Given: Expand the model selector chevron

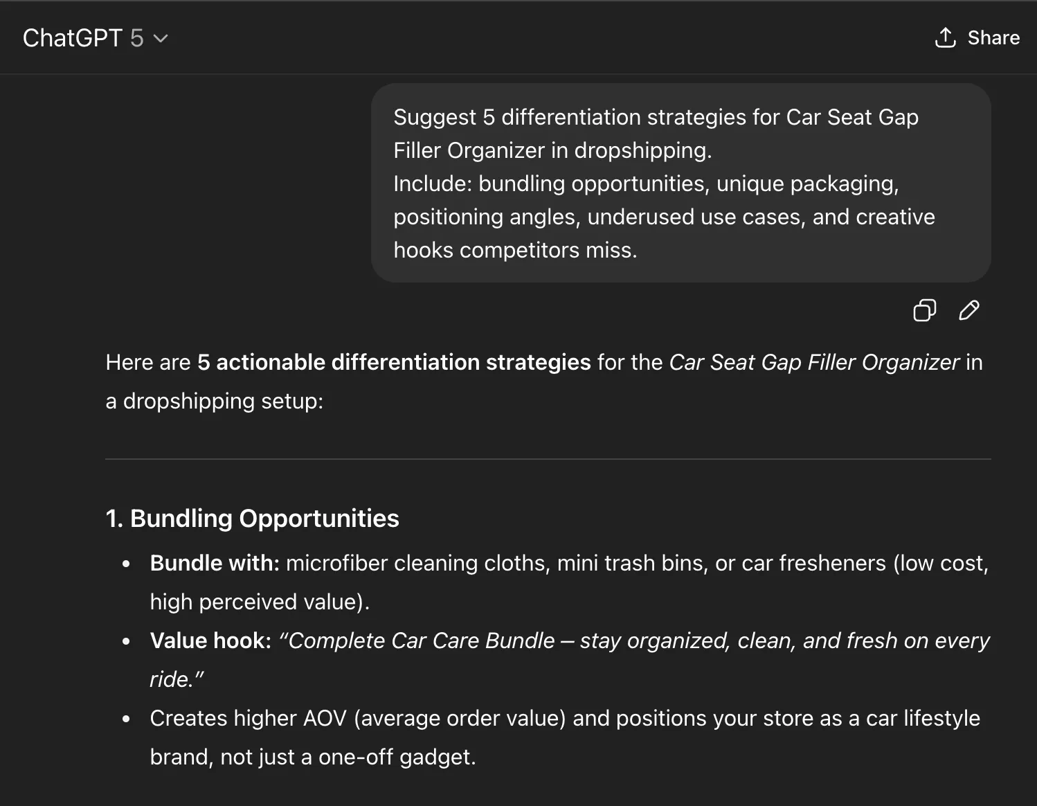Looking at the screenshot, I should (x=161, y=39).
